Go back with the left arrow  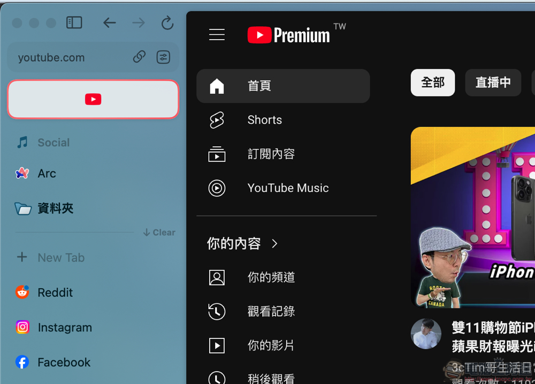110,23
